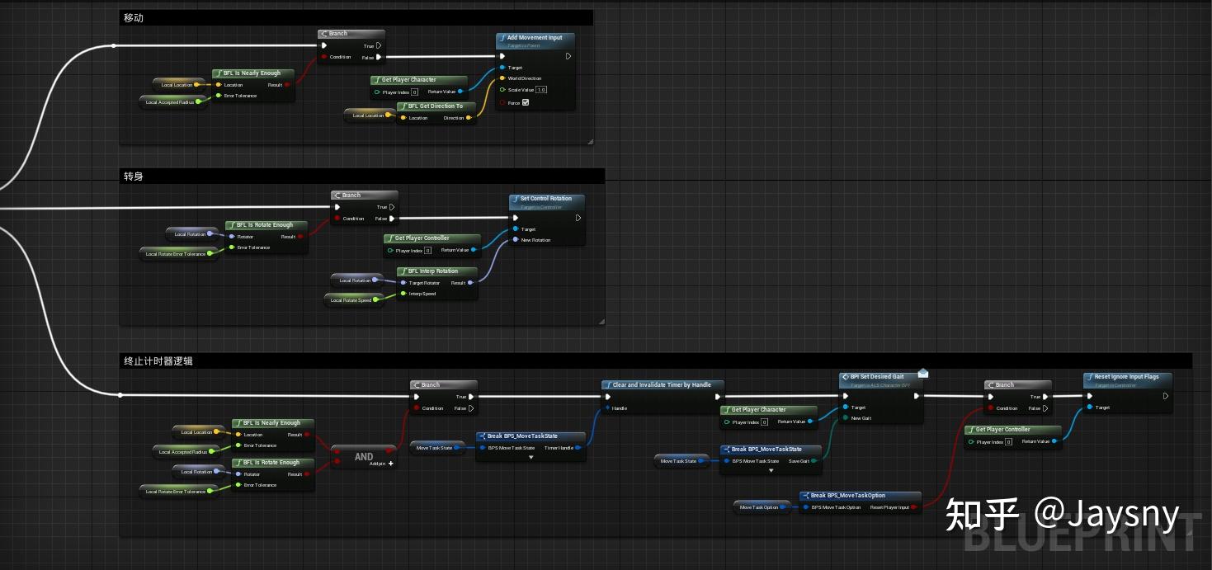The height and width of the screenshot is (570, 1212).
Task: Select the Local Rotate Speed variable node
Action: tap(355, 300)
